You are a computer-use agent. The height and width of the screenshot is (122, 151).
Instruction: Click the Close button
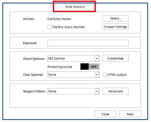(105, 114)
